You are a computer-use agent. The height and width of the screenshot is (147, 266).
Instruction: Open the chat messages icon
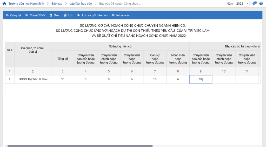pos(255,3)
